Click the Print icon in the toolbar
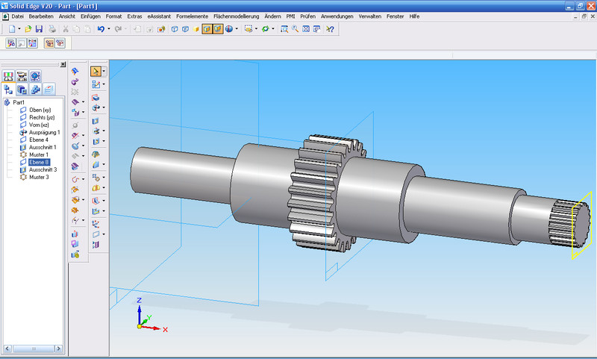 point(52,29)
